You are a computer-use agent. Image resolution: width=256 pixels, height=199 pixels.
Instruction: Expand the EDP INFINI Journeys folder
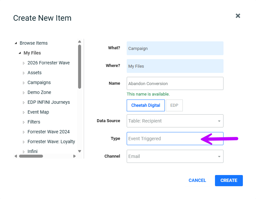[x=24, y=102]
